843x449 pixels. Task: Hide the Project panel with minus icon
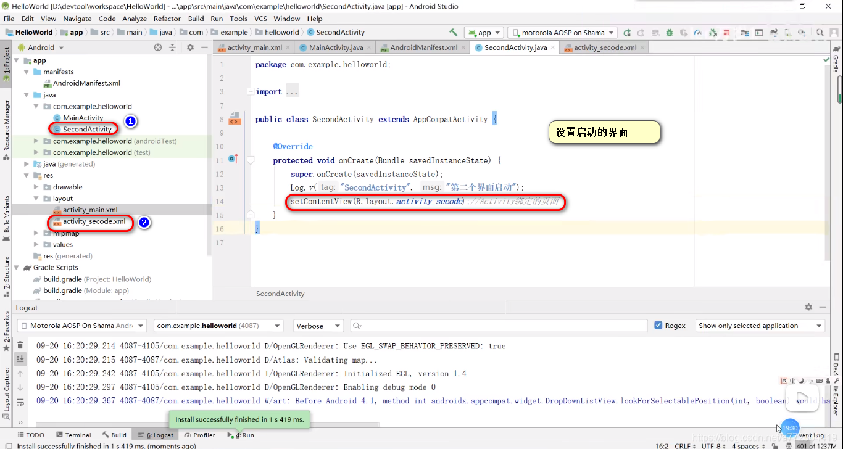(x=204, y=47)
